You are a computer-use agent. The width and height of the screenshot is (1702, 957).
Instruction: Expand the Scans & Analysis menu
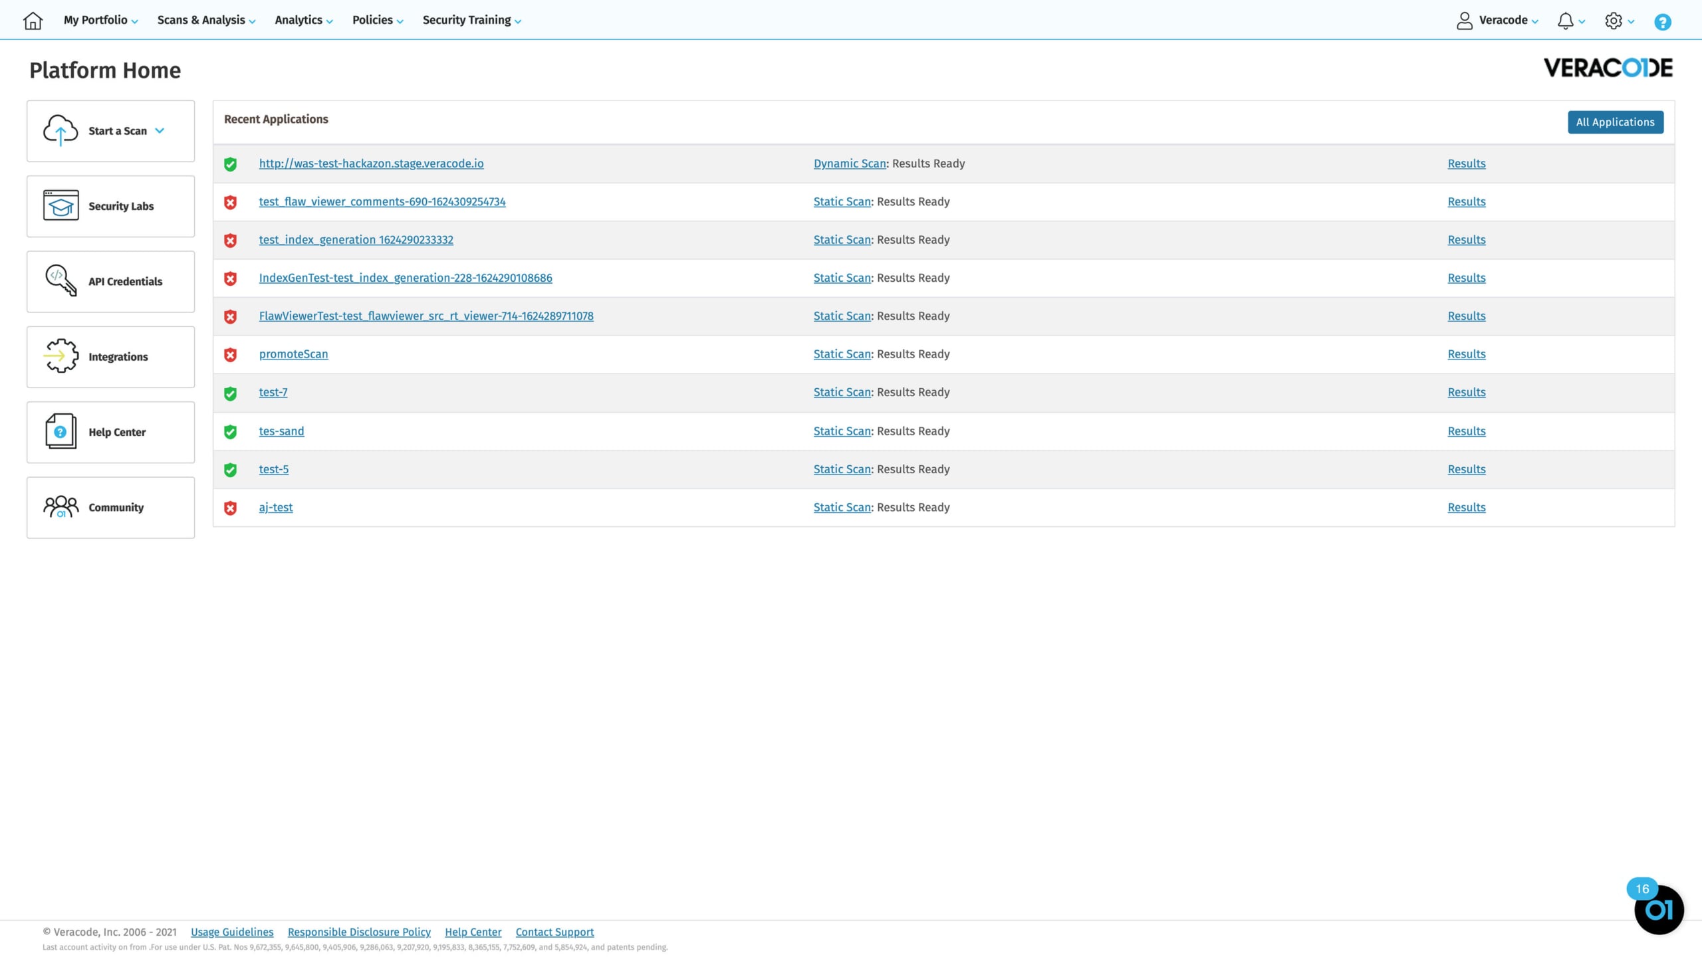(206, 20)
